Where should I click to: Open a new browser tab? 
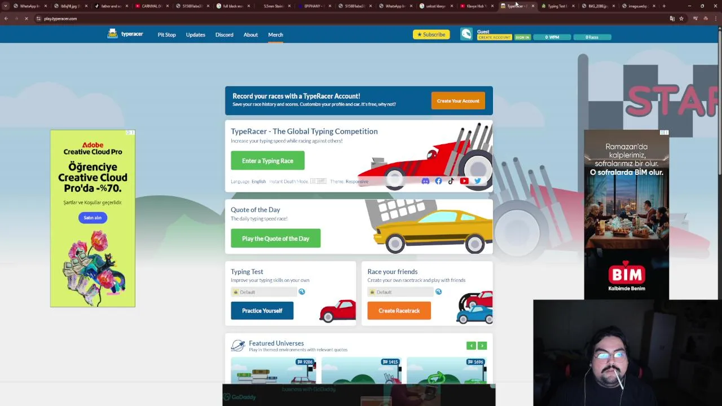[x=664, y=6]
